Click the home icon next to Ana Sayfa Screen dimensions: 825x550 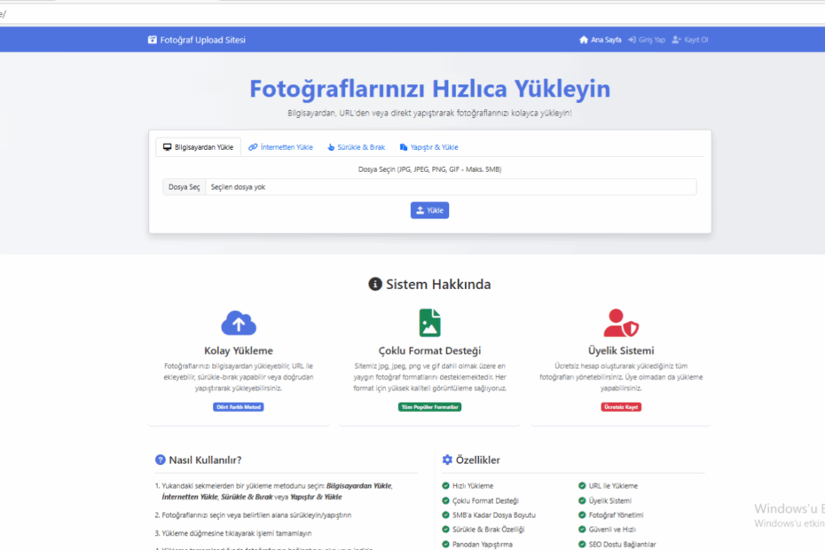tap(583, 39)
